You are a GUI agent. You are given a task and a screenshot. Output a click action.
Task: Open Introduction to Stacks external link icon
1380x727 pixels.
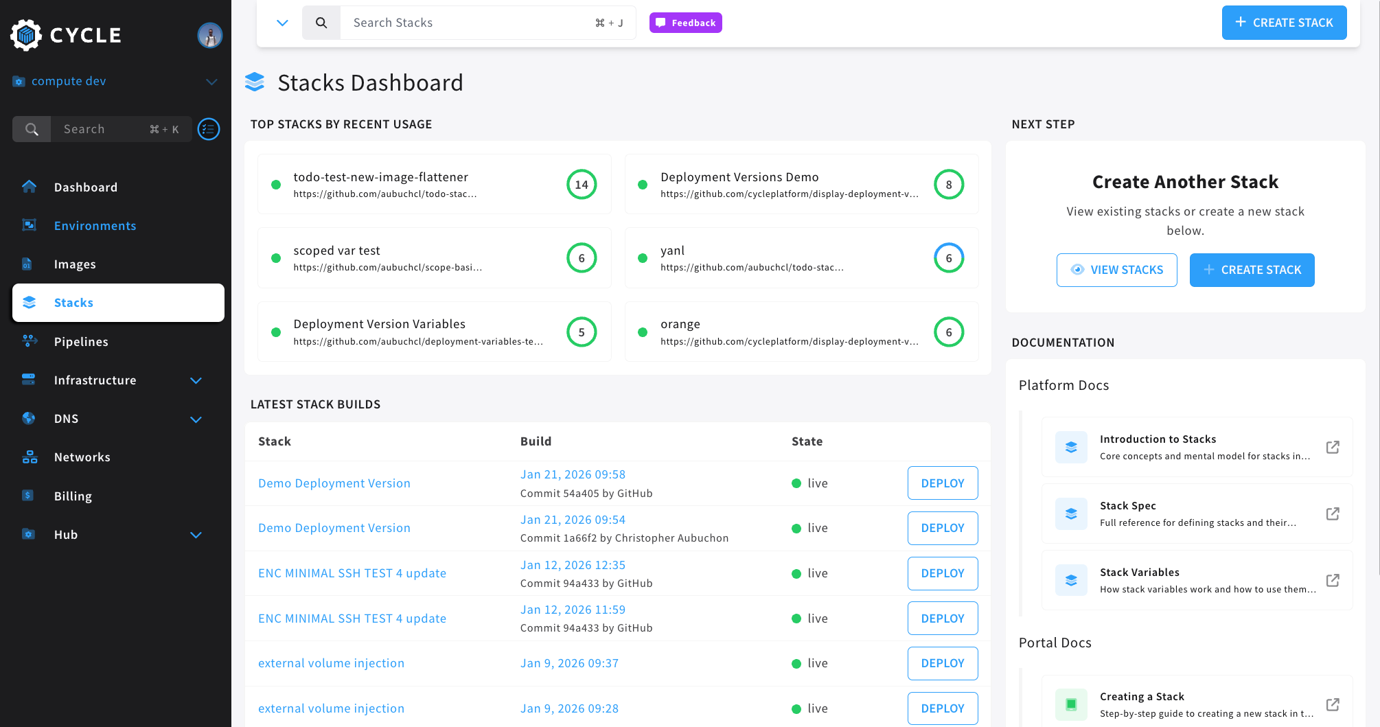tap(1332, 448)
